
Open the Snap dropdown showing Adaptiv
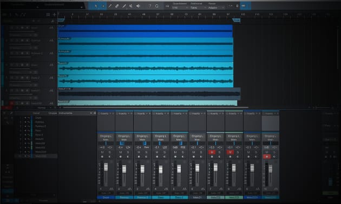point(216,8)
